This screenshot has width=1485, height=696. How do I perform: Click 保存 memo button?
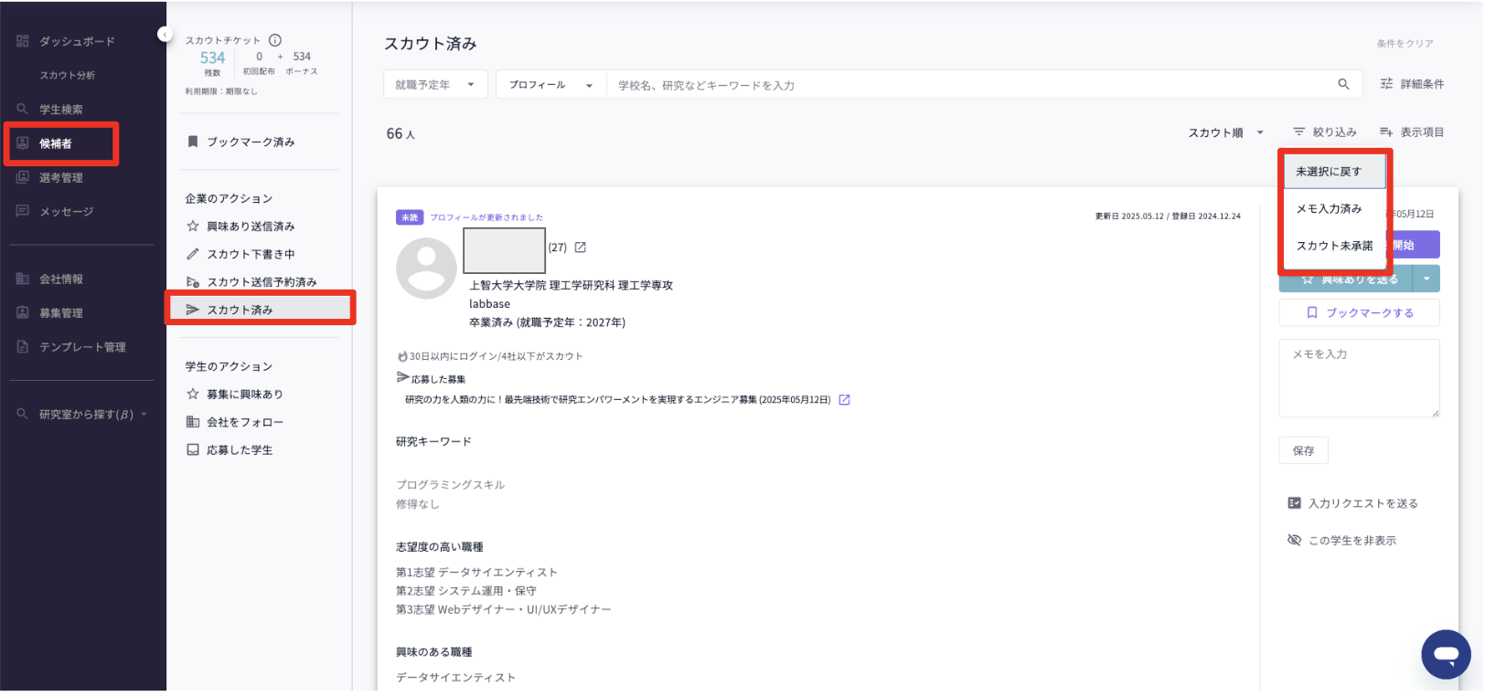click(x=1303, y=450)
